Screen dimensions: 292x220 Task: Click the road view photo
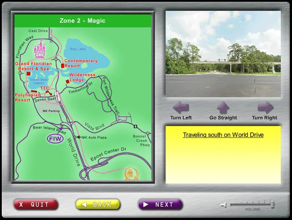click(223, 54)
